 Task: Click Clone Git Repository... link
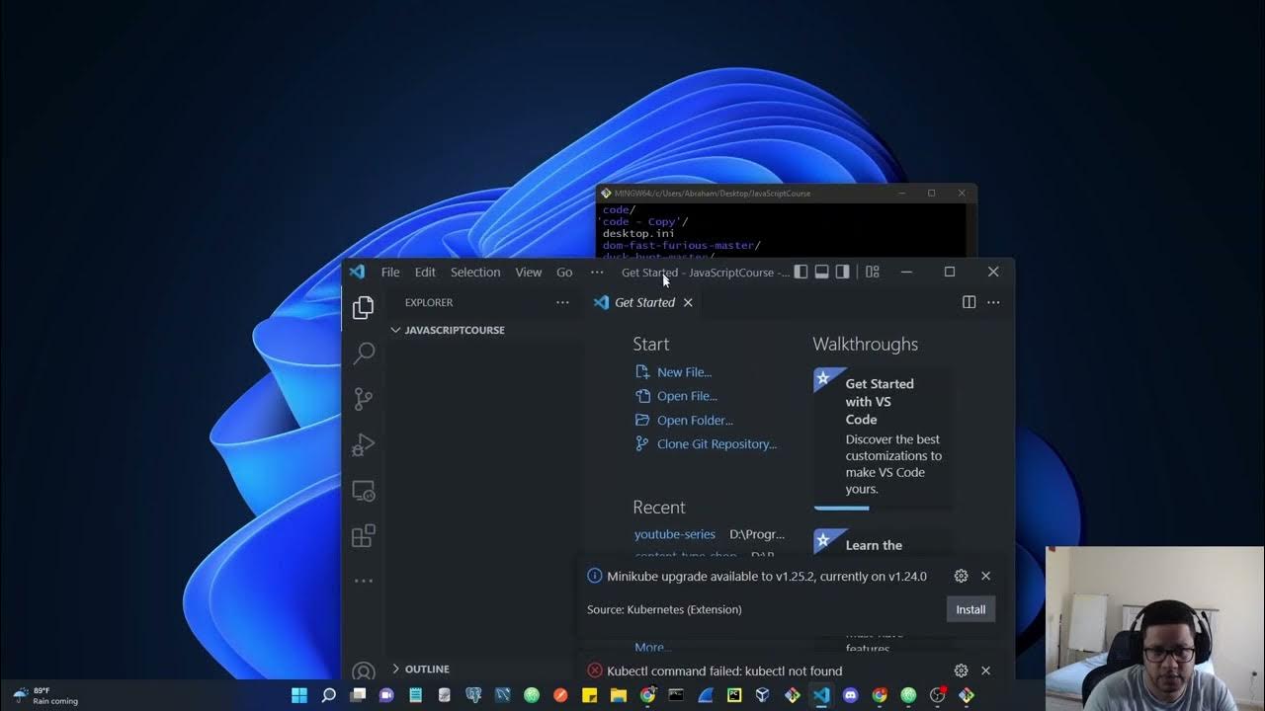pos(717,443)
